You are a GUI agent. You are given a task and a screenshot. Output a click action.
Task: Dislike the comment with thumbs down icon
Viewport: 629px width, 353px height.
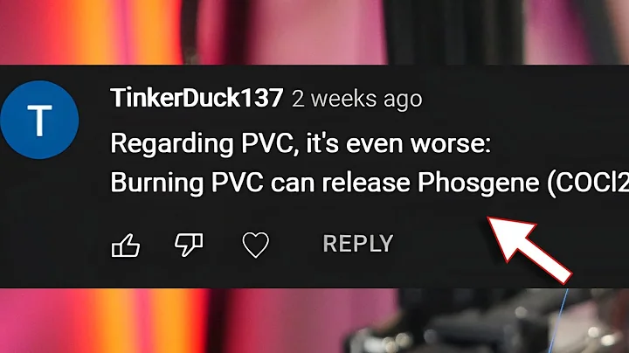pyautogui.click(x=189, y=244)
